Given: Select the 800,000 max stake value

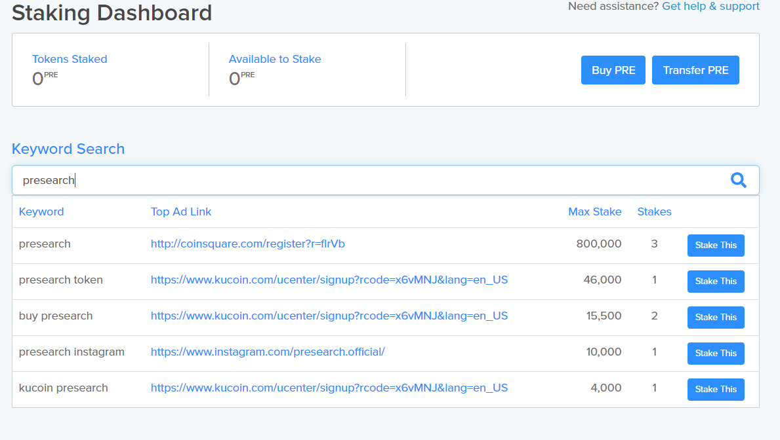Looking at the screenshot, I should point(599,244).
